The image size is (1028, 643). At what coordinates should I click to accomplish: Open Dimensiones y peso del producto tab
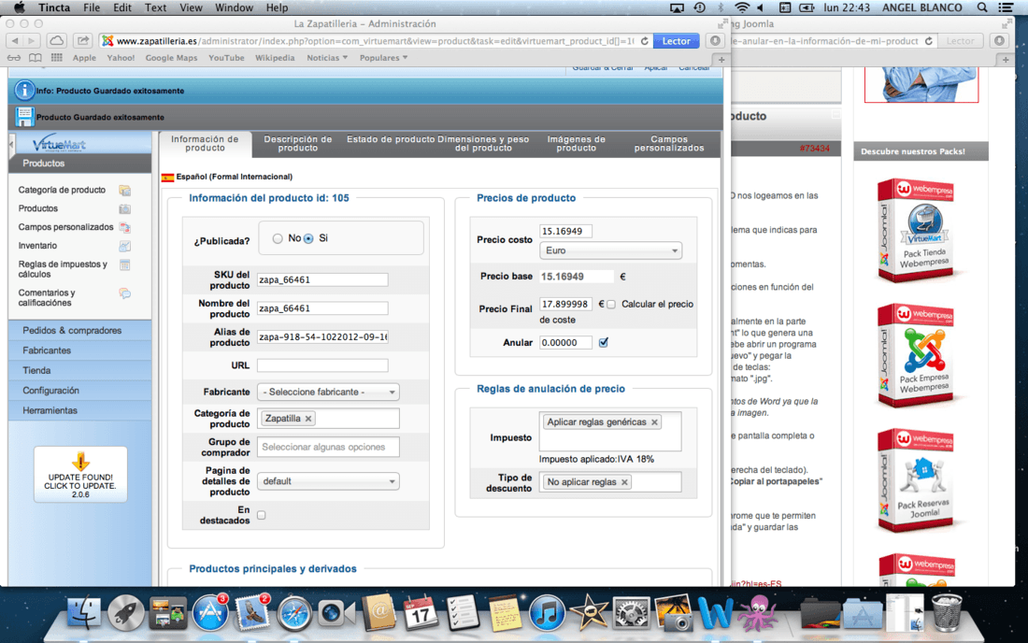pyautogui.click(x=483, y=144)
